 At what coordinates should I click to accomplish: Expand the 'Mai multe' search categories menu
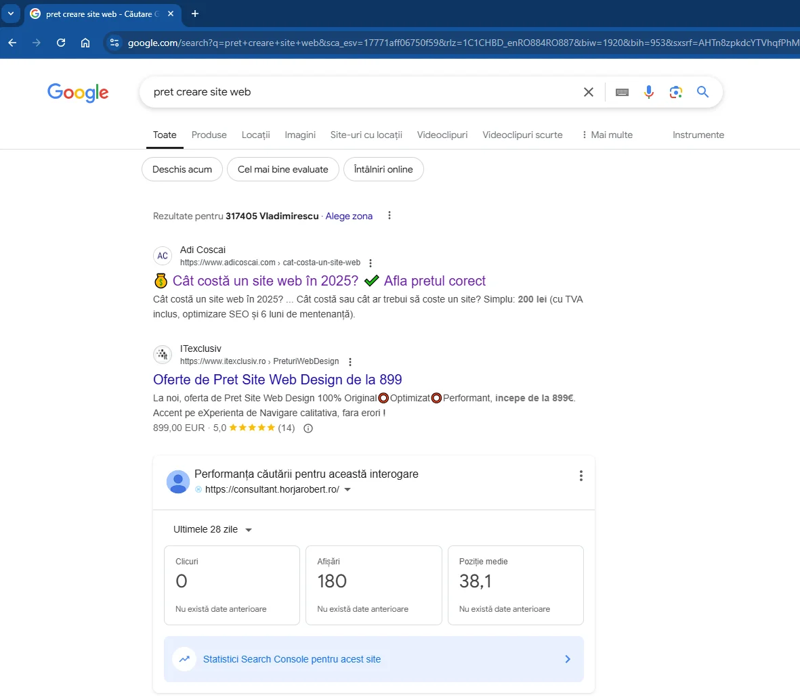[606, 135]
